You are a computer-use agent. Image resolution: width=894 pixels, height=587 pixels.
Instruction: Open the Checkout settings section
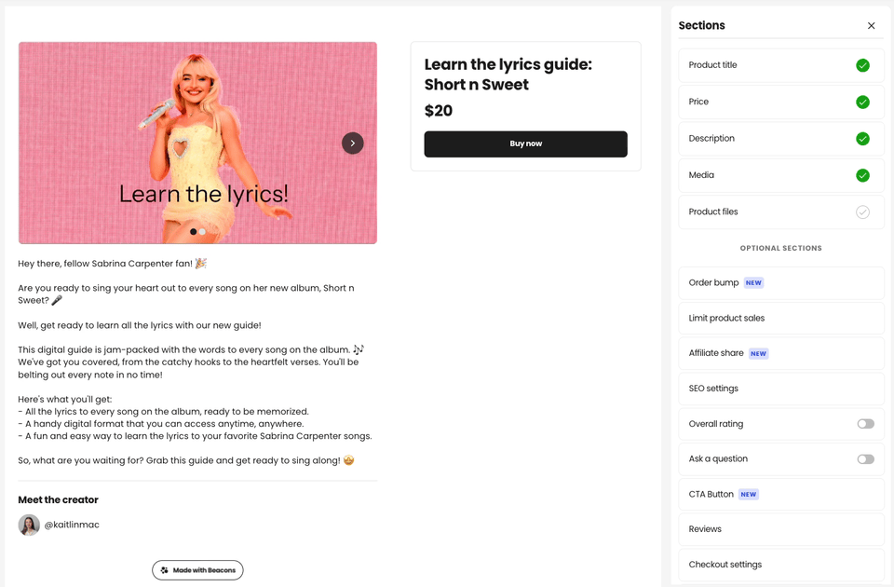tap(780, 565)
